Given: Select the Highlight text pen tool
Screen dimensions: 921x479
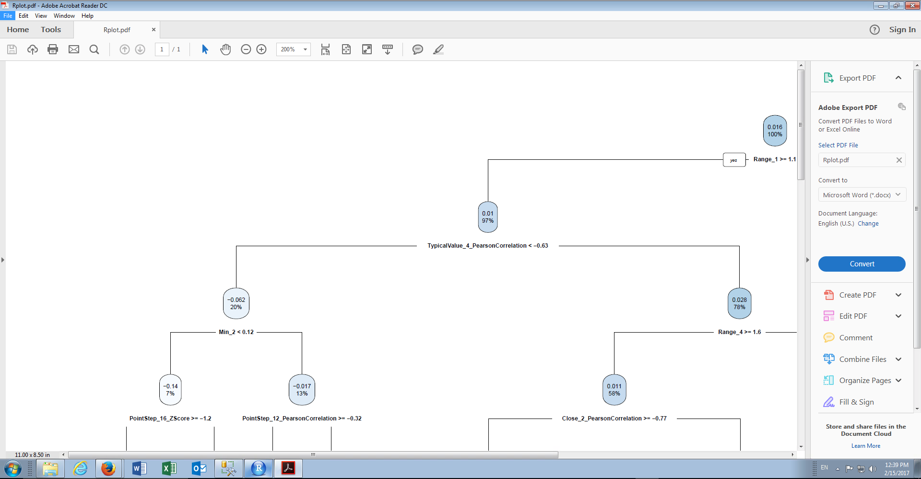Looking at the screenshot, I should coord(438,49).
